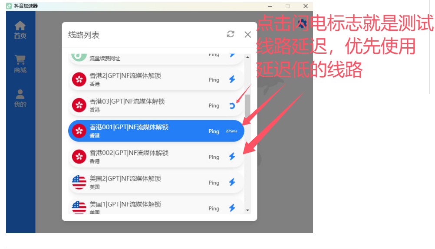Click the Hong Kong flag of 香港2 route
The height and width of the screenshot is (249, 435).
(79, 79)
